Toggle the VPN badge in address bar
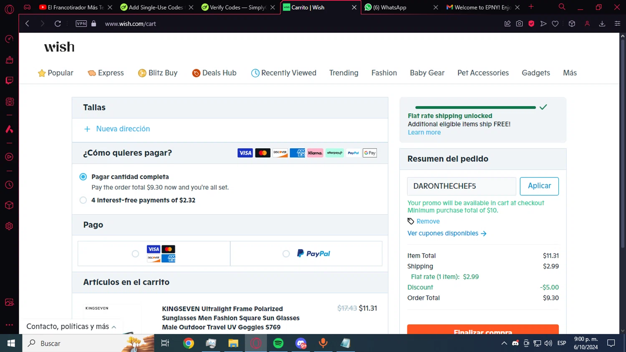The image size is (626, 352). 81,24
